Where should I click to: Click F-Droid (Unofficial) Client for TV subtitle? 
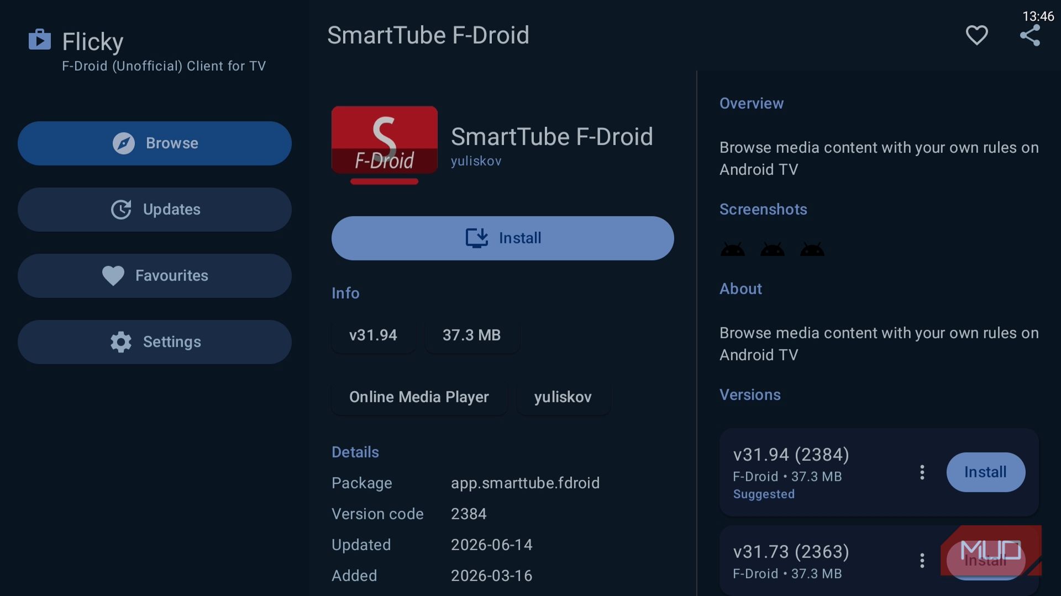164,66
